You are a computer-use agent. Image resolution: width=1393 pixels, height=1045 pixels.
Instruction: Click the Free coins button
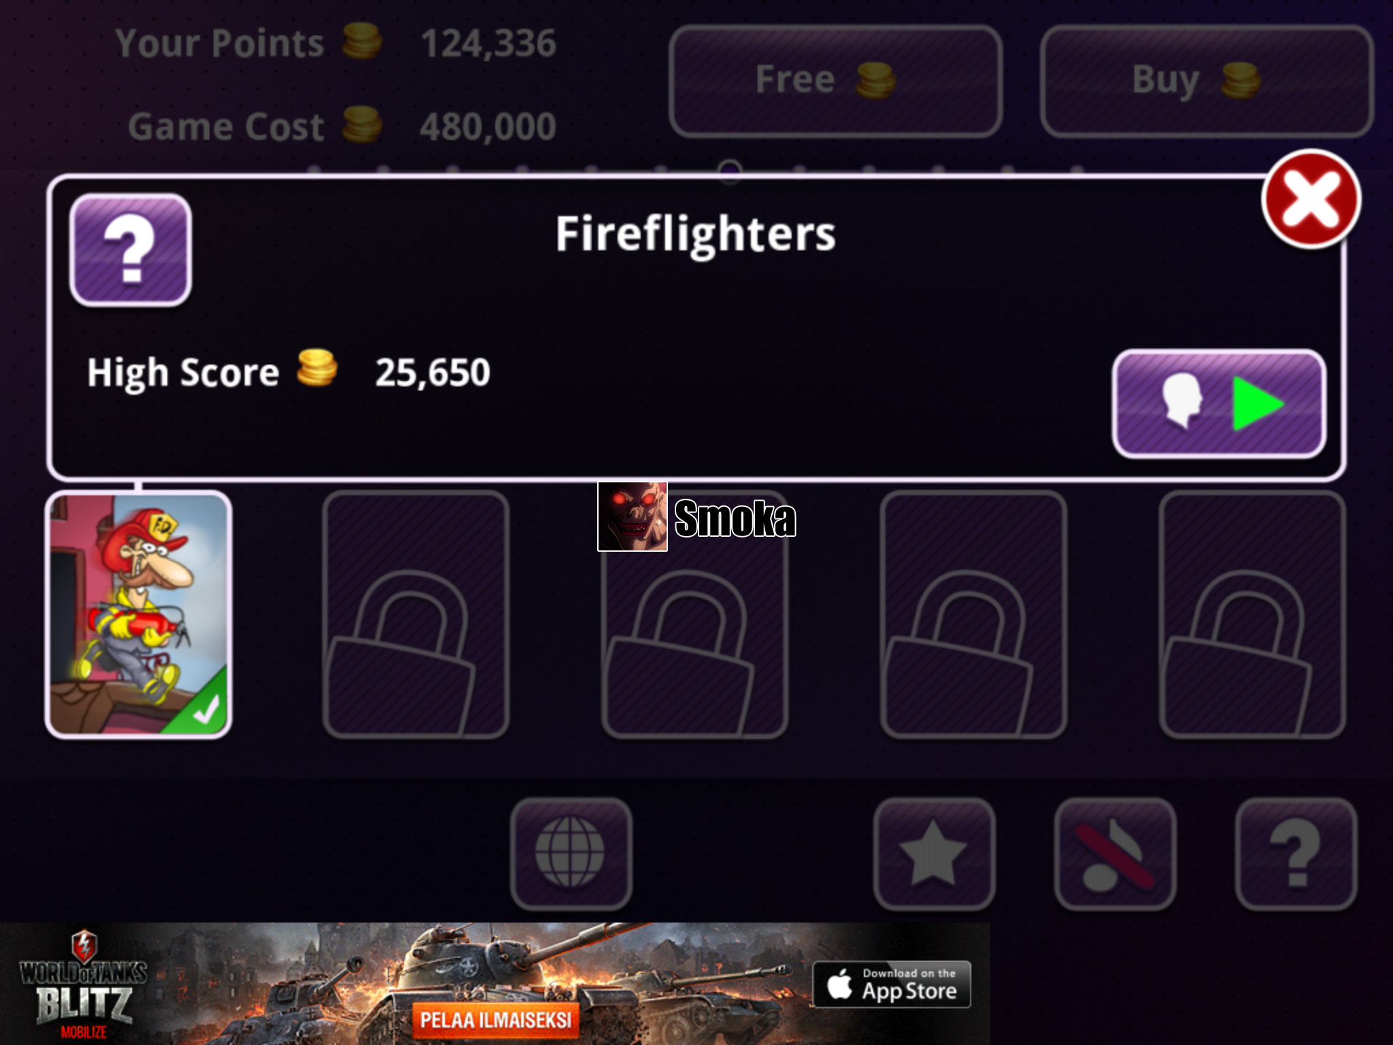pyautogui.click(x=835, y=81)
